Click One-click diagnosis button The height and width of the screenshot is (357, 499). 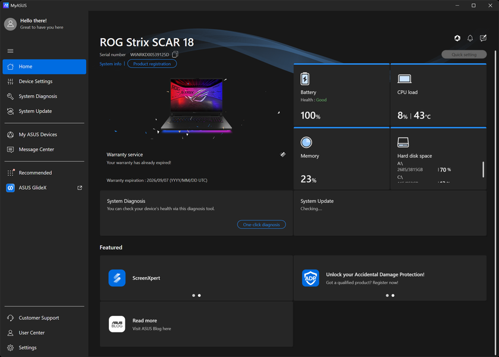tap(261, 224)
